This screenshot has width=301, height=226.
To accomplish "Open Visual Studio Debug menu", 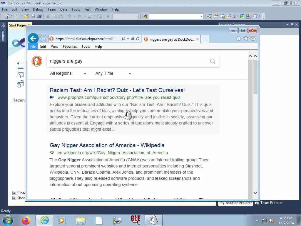I will click(38, 9).
